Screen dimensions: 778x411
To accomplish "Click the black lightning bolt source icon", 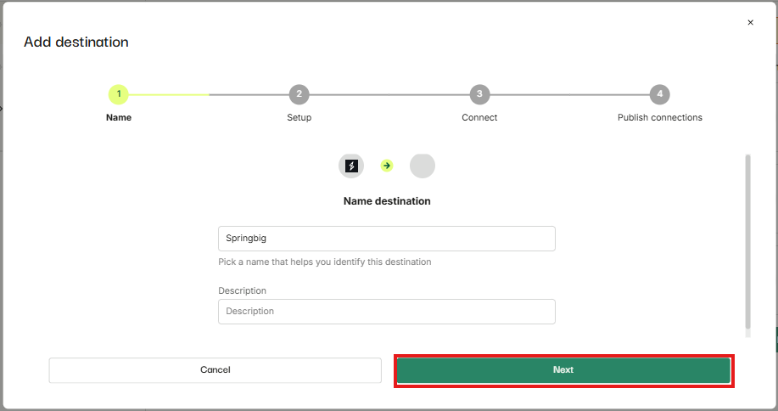I will (351, 166).
